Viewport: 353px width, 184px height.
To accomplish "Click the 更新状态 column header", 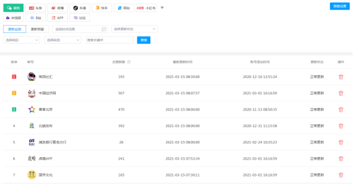I will (x=317, y=62).
